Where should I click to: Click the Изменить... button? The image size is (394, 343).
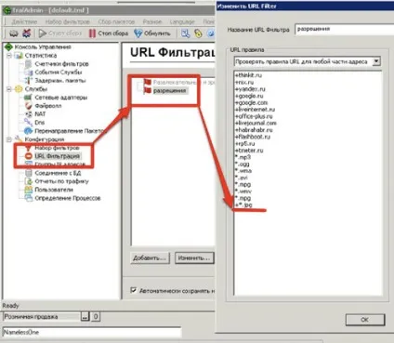[194, 257]
